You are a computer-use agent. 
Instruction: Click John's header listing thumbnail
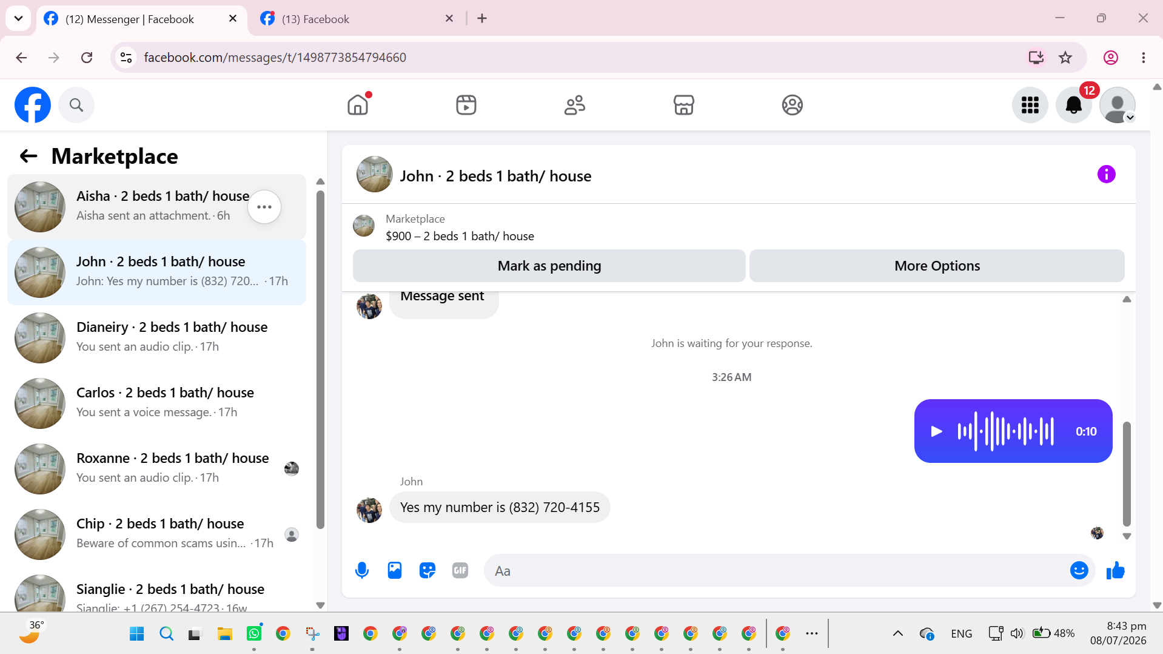point(374,175)
